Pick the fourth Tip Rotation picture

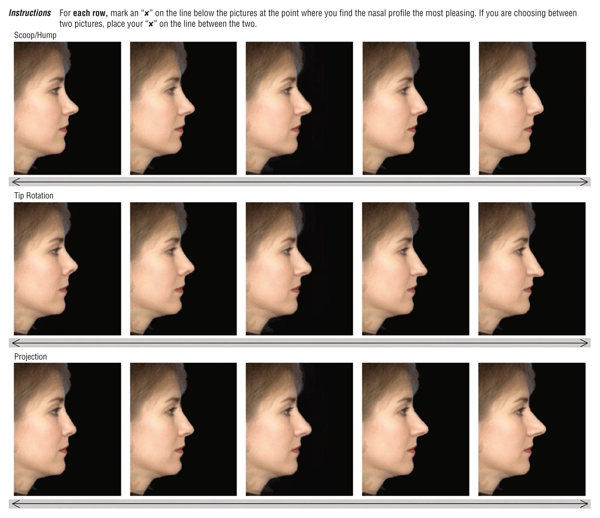[415, 269]
